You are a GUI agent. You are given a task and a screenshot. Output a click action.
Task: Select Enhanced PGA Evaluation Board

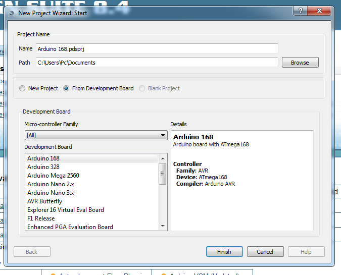[x=92, y=227]
